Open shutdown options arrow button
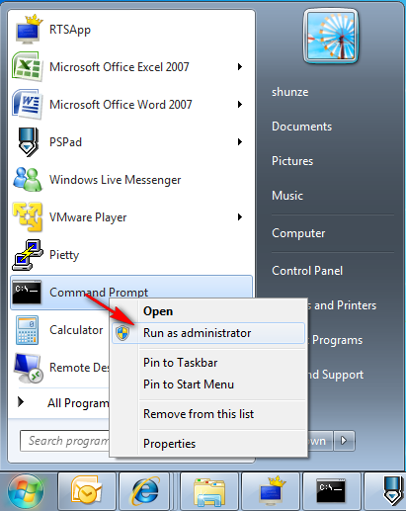The height and width of the screenshot is (511, 406). point(344,441)
